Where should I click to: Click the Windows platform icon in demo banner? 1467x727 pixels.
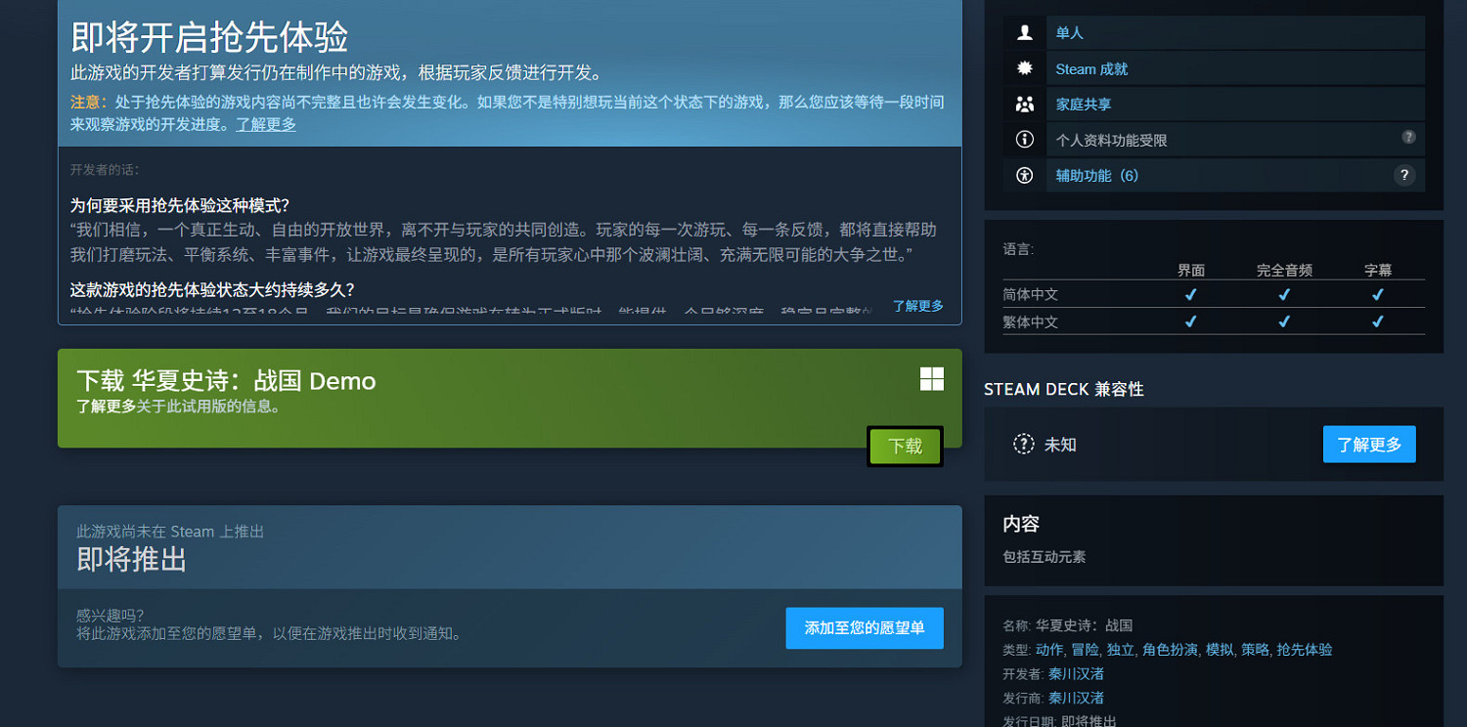(932, 379)
